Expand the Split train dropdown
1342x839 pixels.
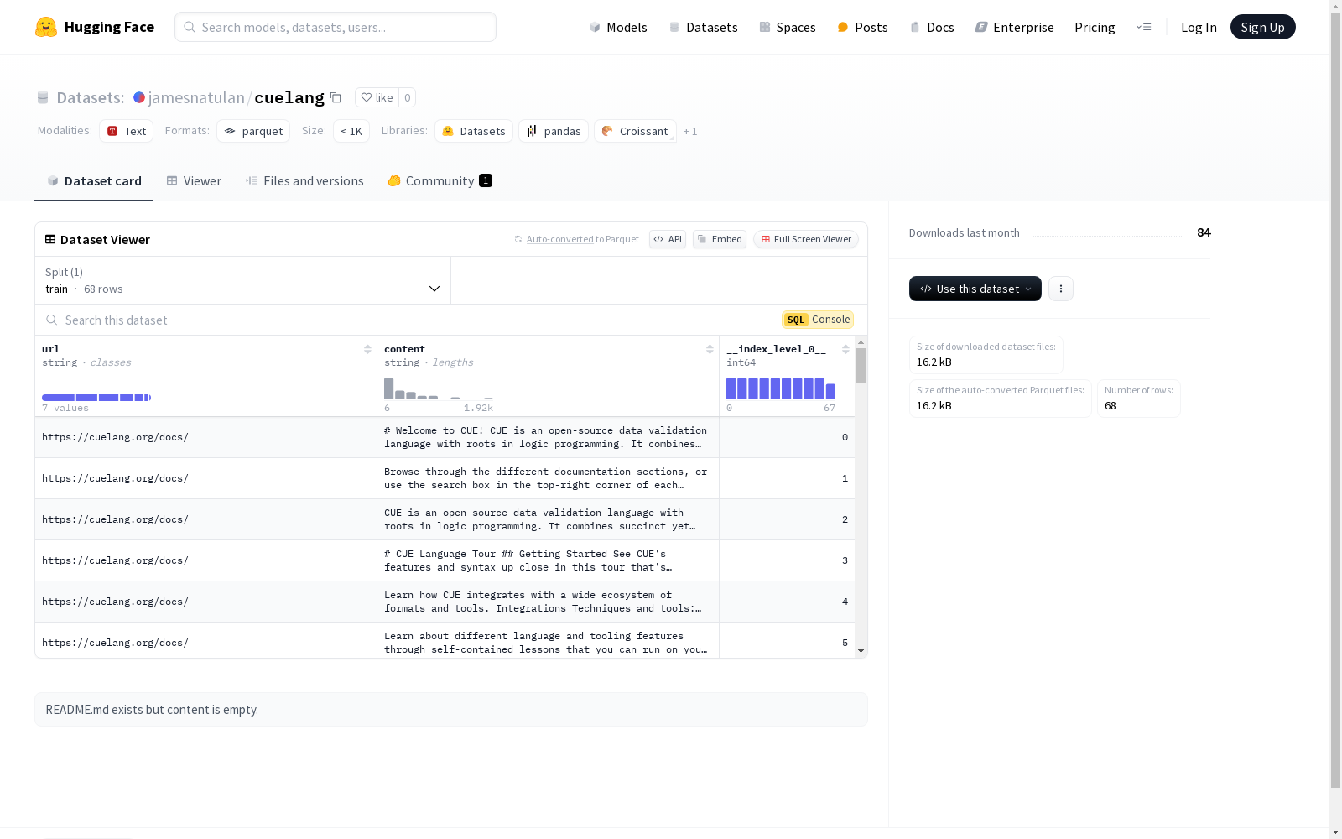[243, 280]
